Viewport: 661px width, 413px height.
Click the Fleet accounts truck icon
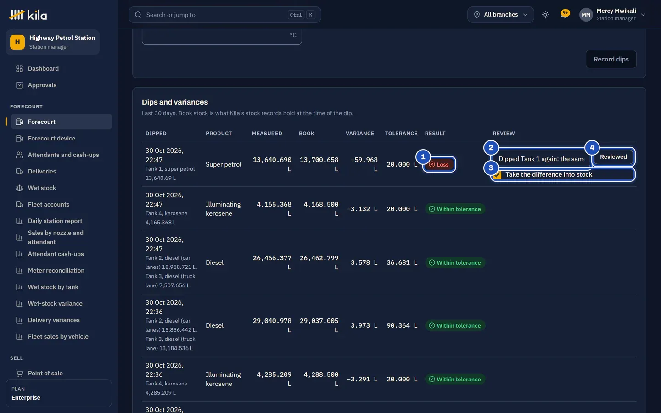tap(19, 205)
